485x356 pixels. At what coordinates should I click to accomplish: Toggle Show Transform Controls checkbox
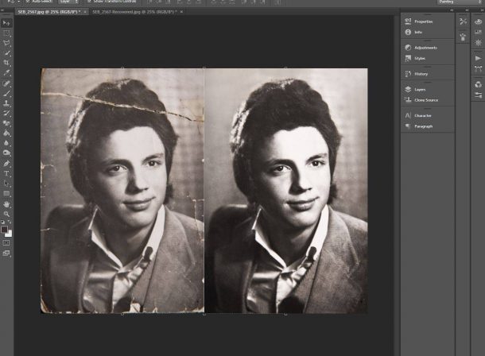click(89, 2)
